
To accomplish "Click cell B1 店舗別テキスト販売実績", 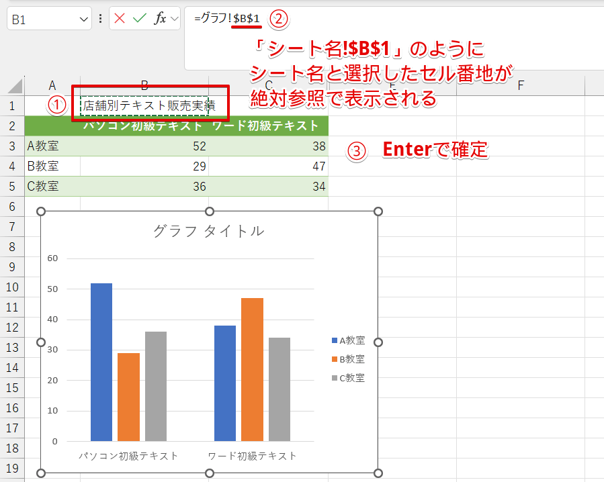I will pos(144,105).
